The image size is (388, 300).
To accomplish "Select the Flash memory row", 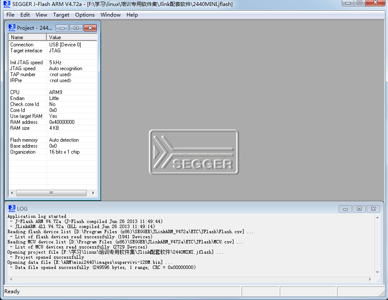I will click(53, 140).
